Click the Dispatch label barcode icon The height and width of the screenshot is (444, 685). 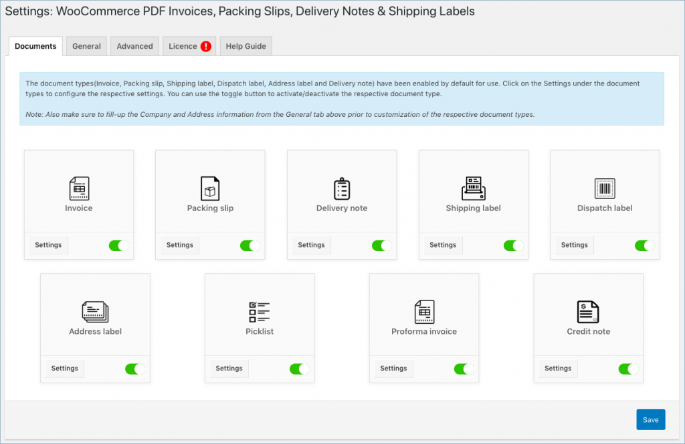[605, 188]
